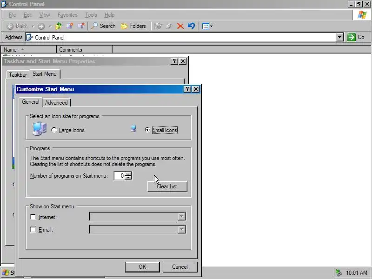This screenshot has height=279, width=372.
Task: Select the Start Menu tab in Properties dialog
Action: point(45,74)
